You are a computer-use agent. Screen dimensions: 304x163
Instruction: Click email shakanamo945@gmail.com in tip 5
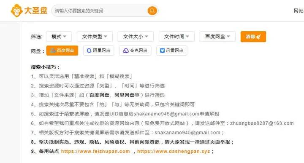[166, 114]
